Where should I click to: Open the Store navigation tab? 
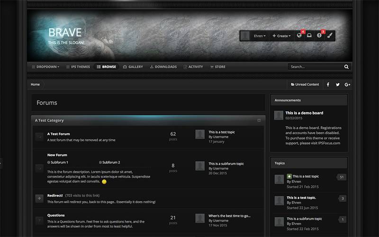217,67
